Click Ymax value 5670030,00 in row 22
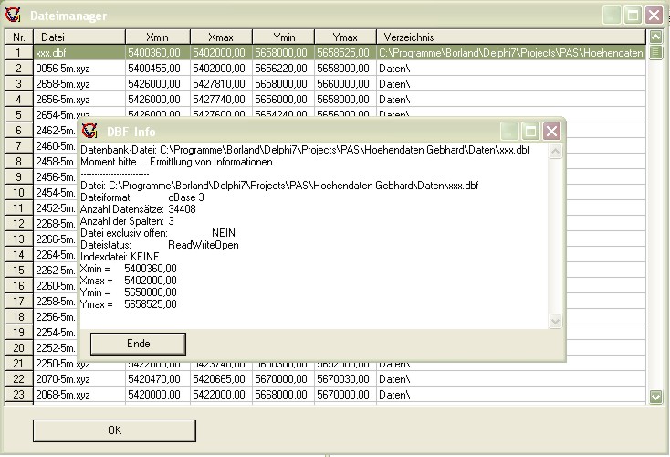 coord(345,379)
